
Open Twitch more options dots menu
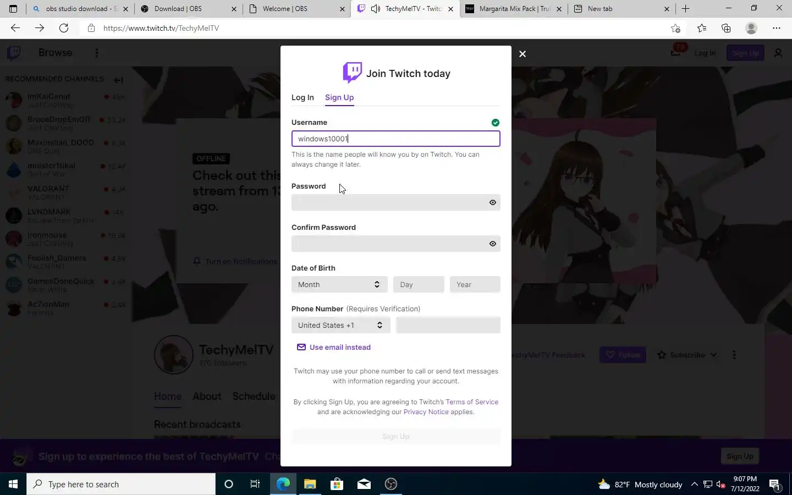[x=97, y=53]
